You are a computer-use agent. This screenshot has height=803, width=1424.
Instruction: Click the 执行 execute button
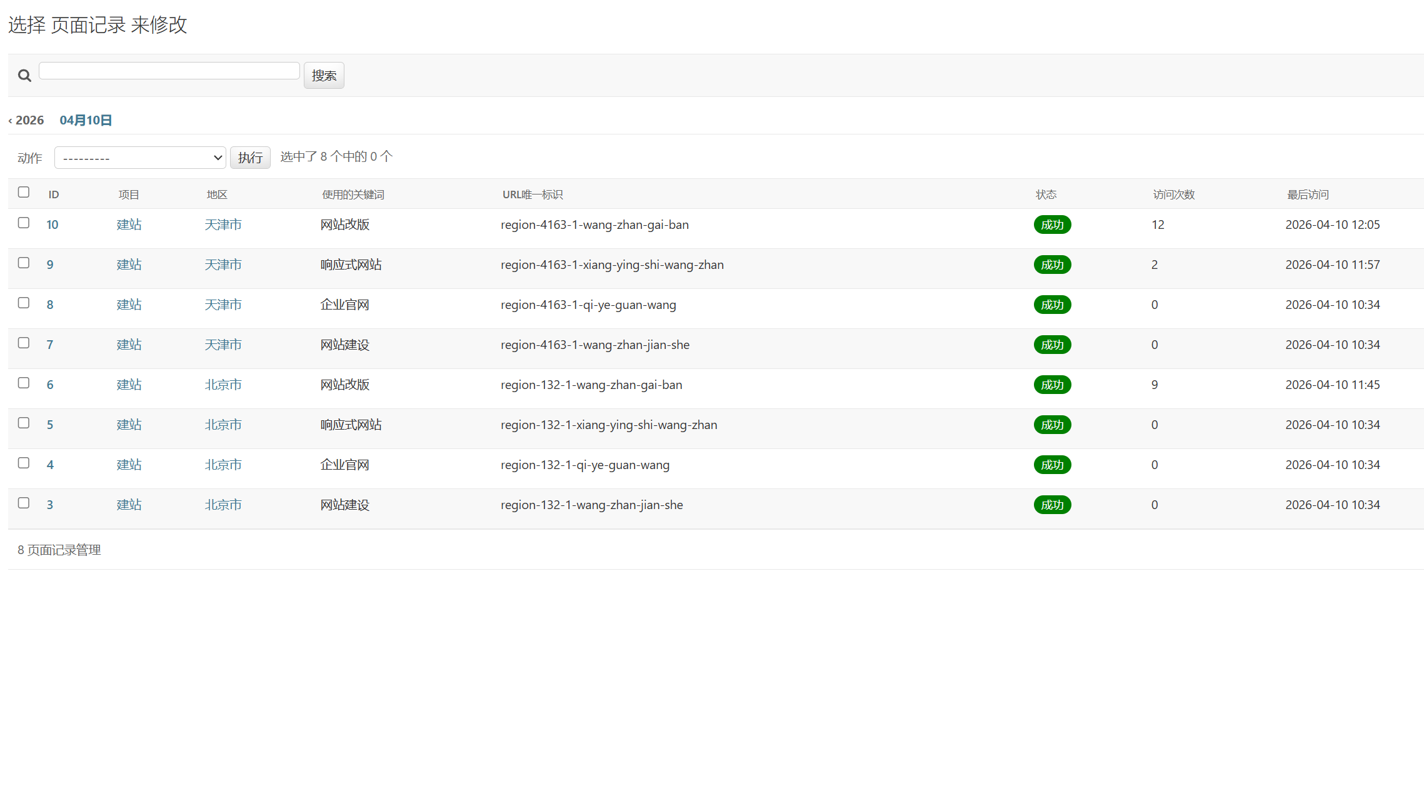coord(250,158)
